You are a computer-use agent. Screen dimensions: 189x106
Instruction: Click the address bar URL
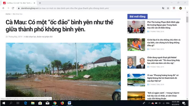65,8
